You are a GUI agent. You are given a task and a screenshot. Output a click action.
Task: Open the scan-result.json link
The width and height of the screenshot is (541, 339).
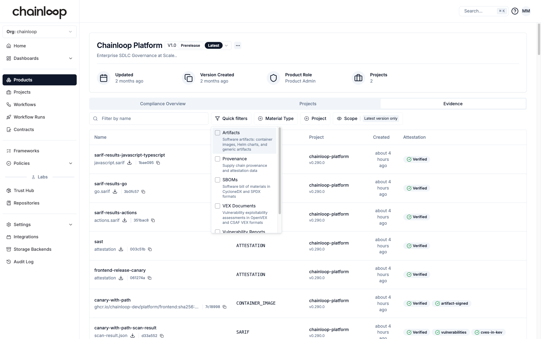[x=111, y=336]
